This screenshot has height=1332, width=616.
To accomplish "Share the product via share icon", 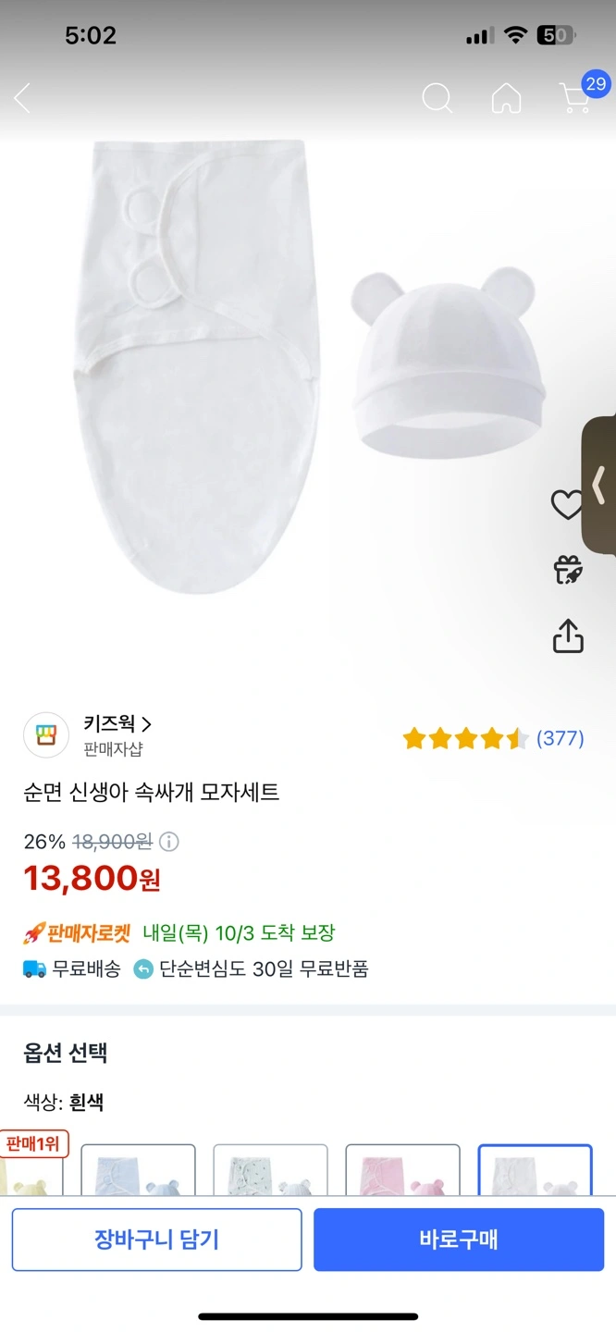I will click(x=568, y=635).
